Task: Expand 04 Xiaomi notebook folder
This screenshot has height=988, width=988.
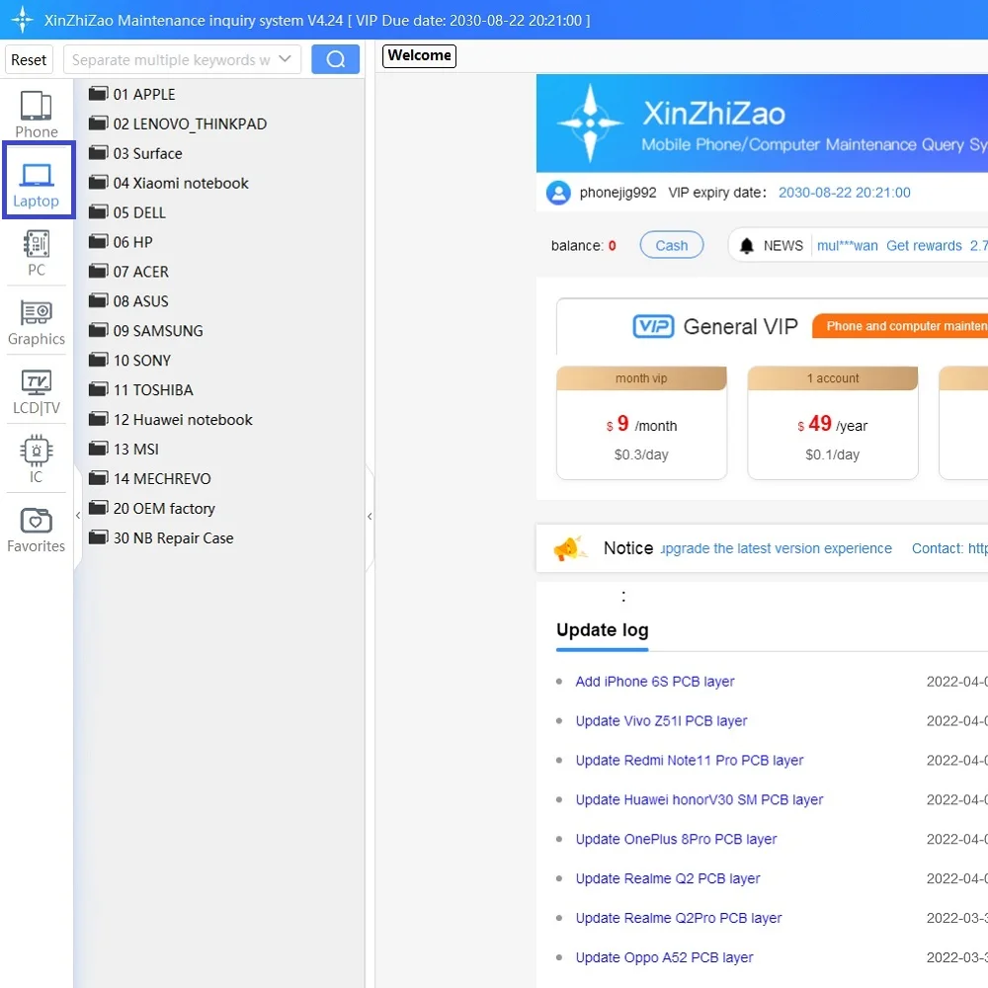Action: [168, 183]
